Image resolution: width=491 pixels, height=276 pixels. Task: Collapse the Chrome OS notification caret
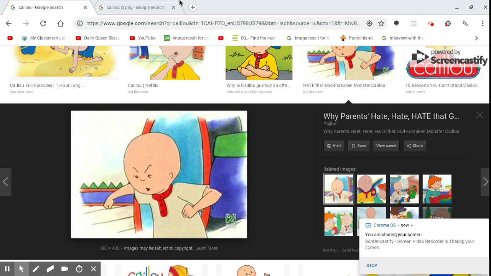(412, 225)
